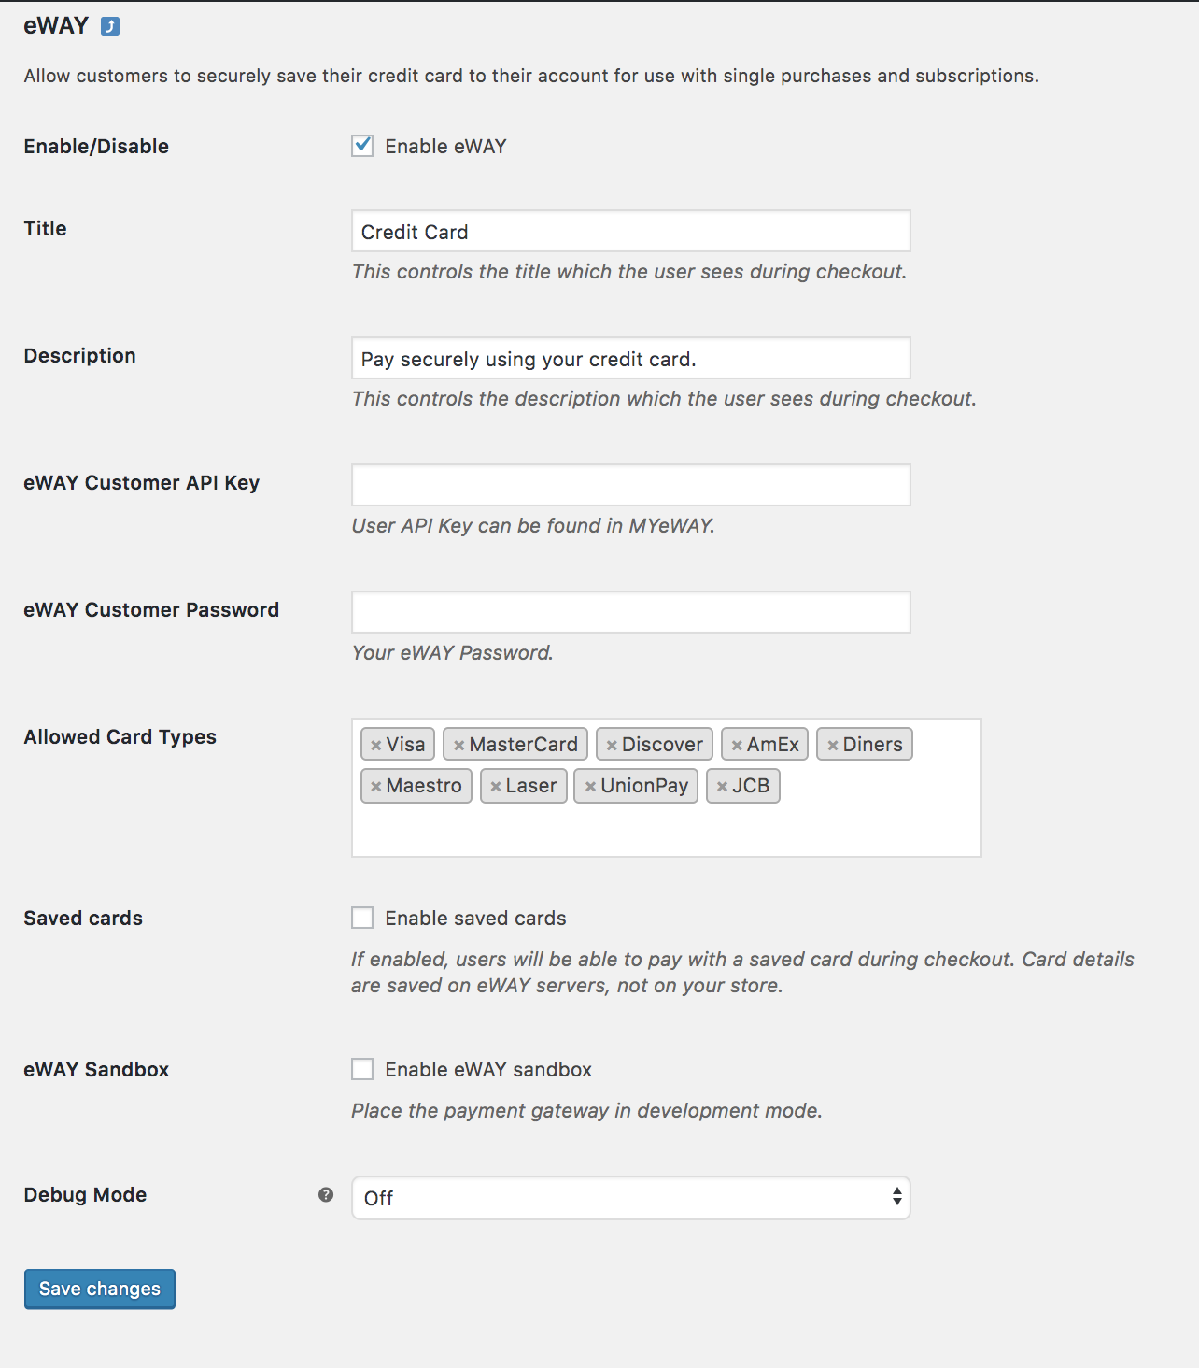This screenshot has height=1368, width=1199.
Task: Open the Debug Mode help tooltip icon
Action: point(324,1194)
